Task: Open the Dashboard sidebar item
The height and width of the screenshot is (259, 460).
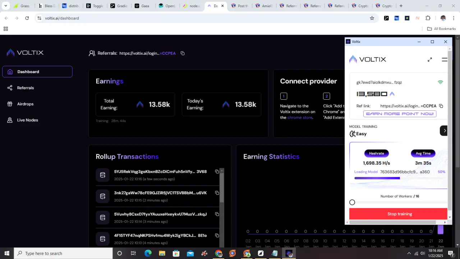Action: tap(37, 72)
